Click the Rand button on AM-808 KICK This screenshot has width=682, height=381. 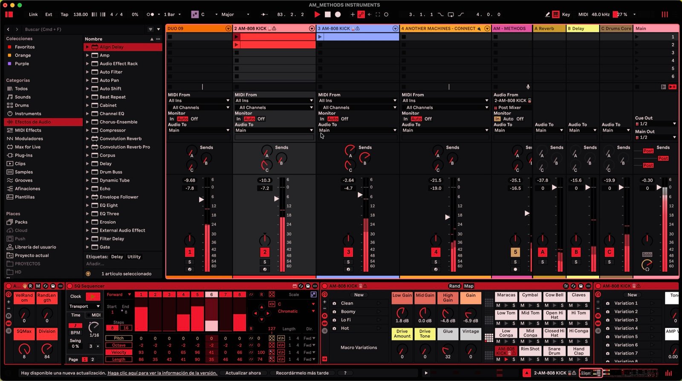[x=454, y=286]
